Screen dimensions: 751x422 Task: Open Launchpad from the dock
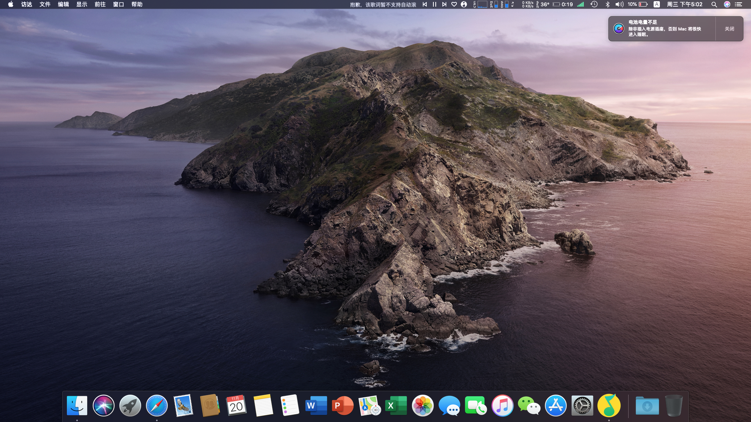pos(130,406)
